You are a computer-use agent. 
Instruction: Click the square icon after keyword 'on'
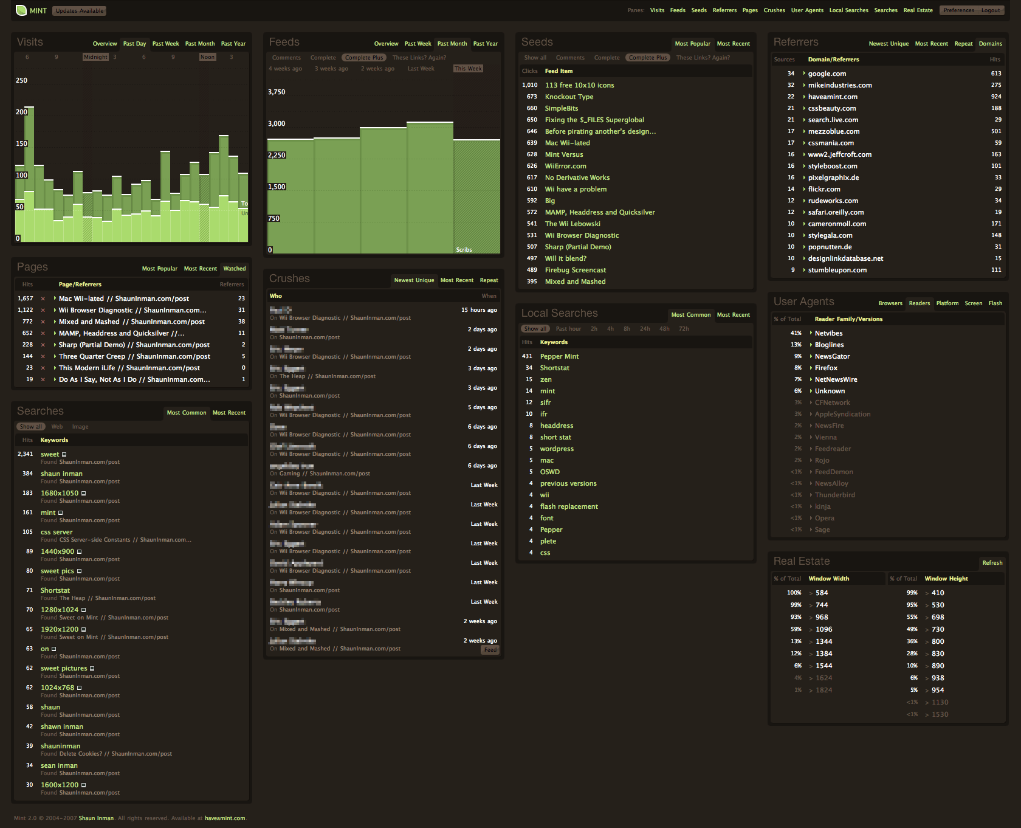tap(53, 649)
